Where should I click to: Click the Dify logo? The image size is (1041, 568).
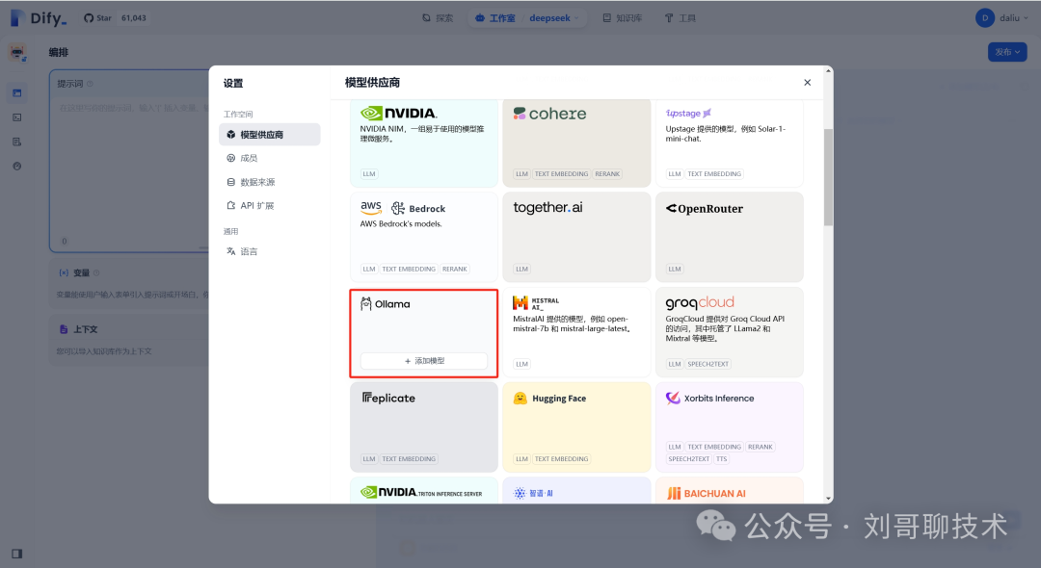tap(39, 18)
